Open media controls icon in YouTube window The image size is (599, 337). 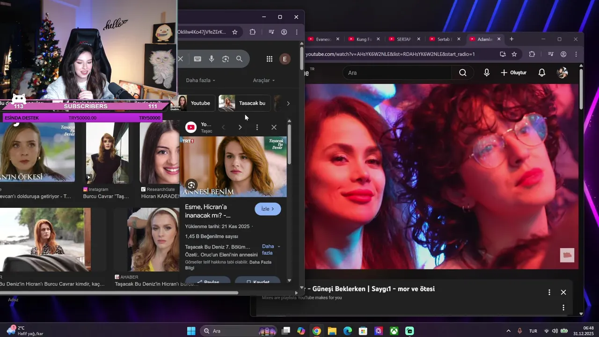tap(551, 54)
